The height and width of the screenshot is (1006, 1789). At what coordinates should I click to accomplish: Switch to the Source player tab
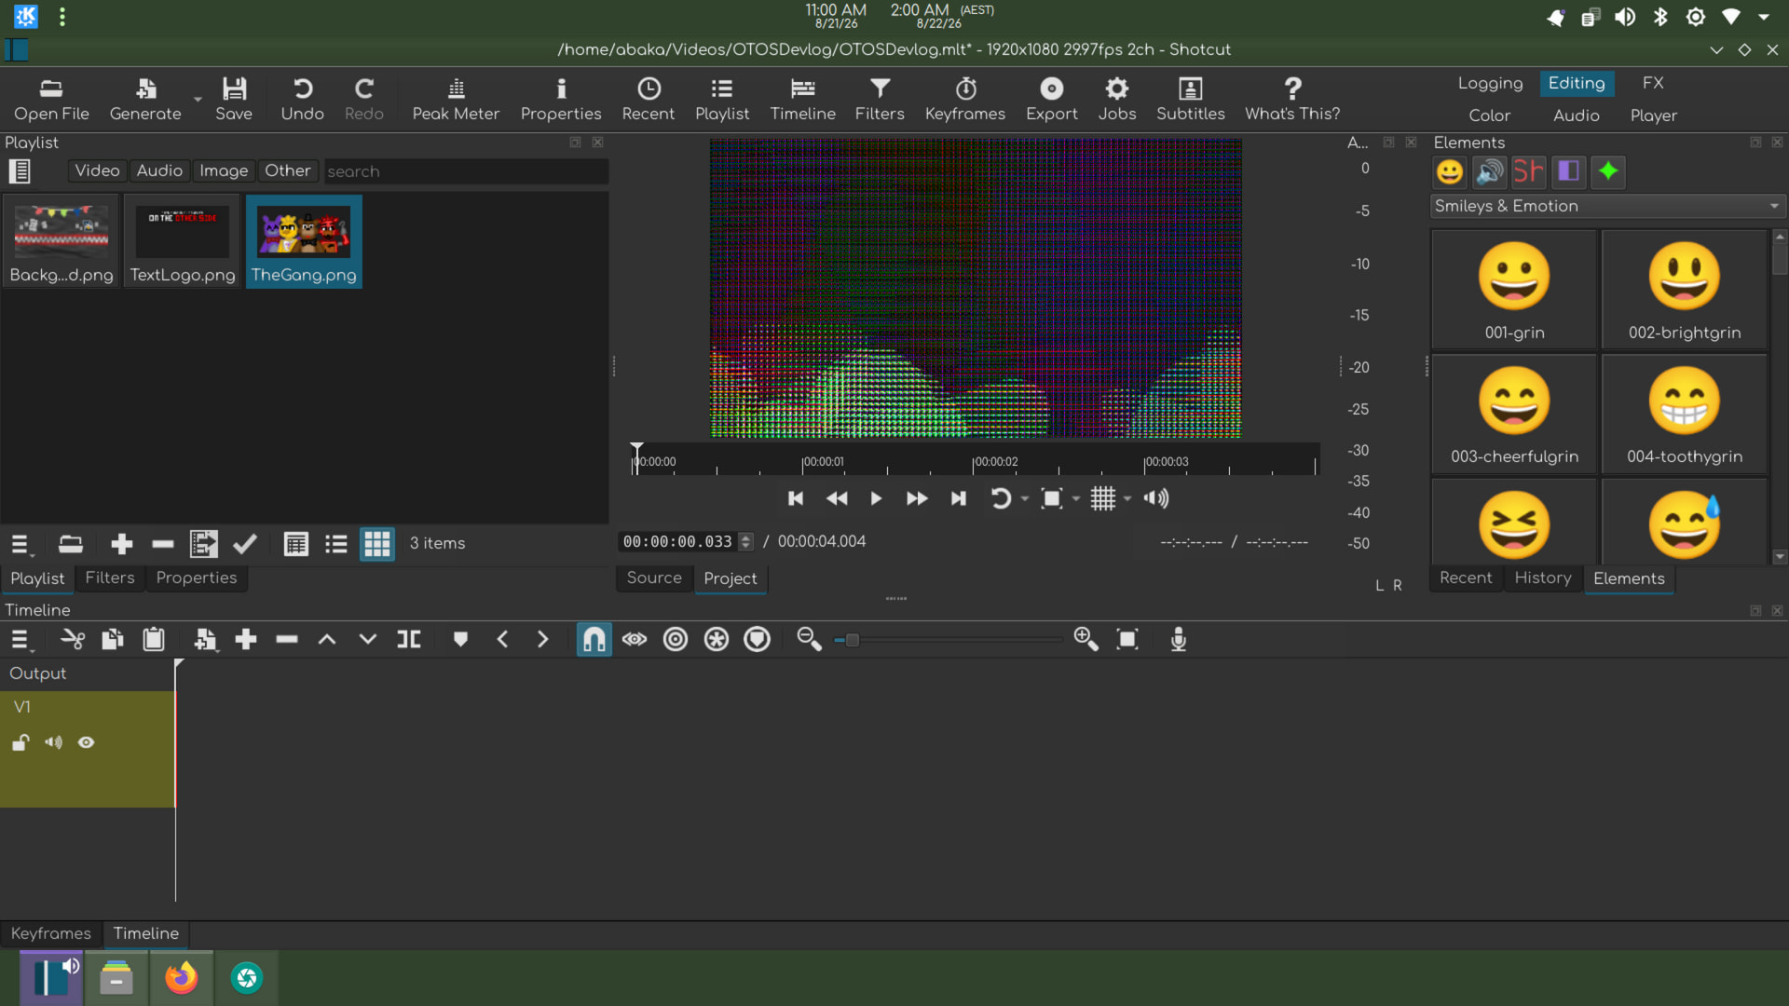(x=654, y=578)
